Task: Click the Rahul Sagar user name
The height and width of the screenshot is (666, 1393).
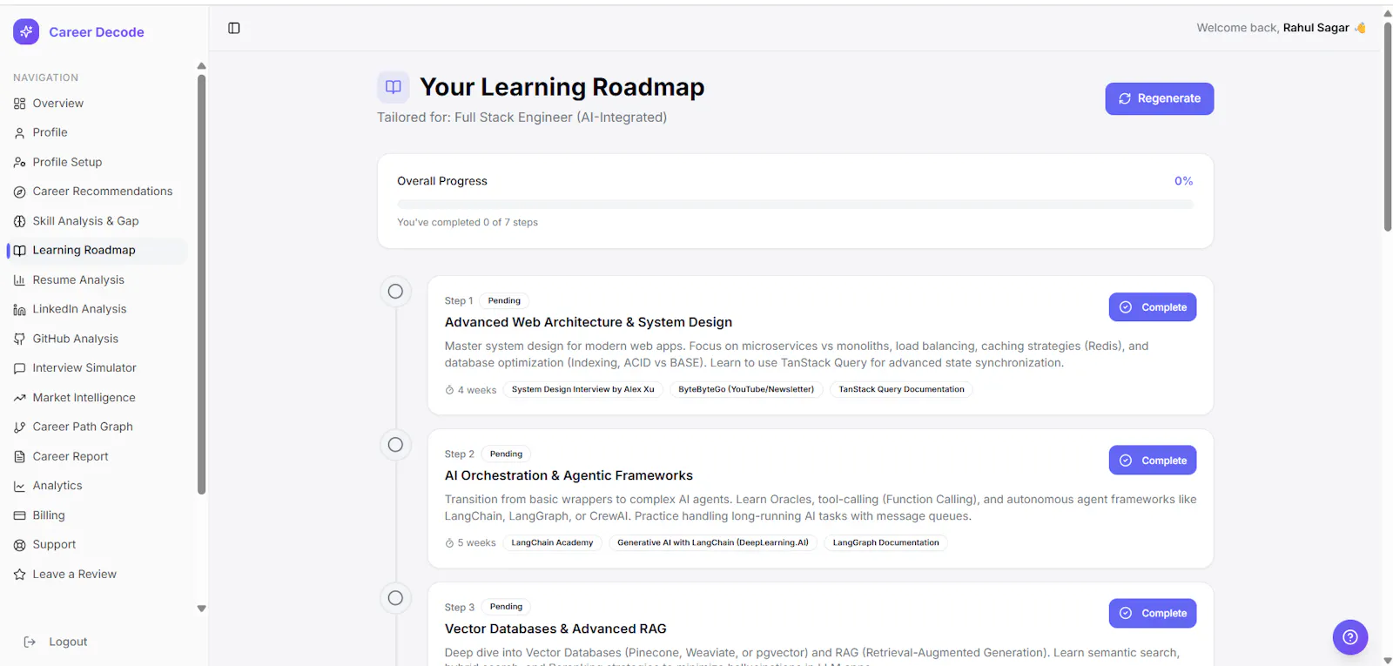Action: click(1316, 28)
